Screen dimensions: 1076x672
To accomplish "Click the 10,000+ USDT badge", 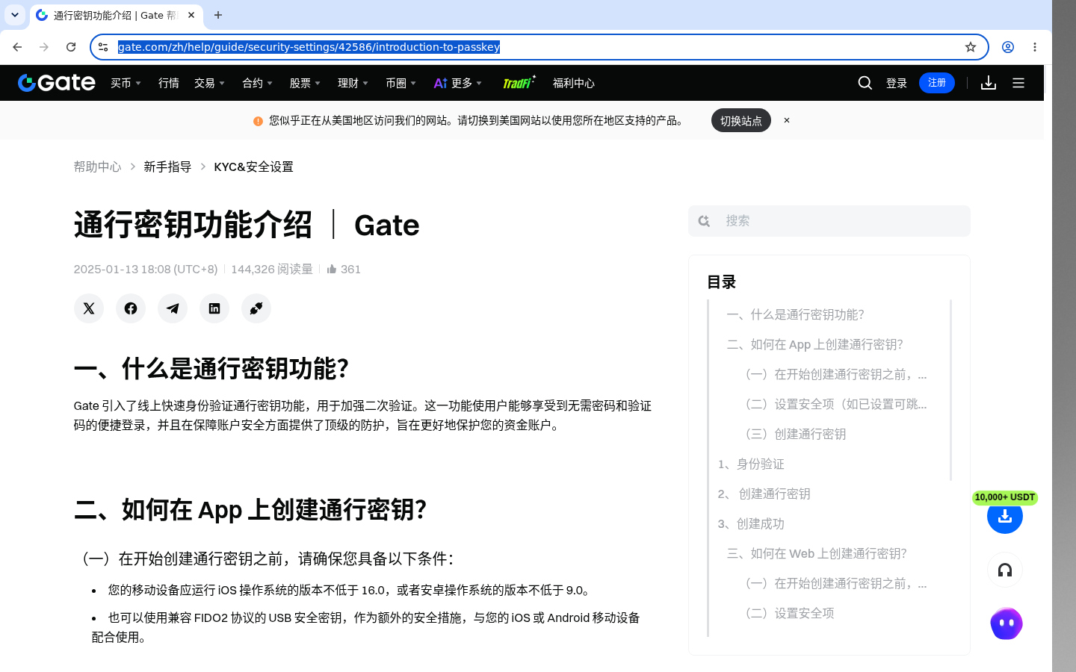I will click(1005, 497).
